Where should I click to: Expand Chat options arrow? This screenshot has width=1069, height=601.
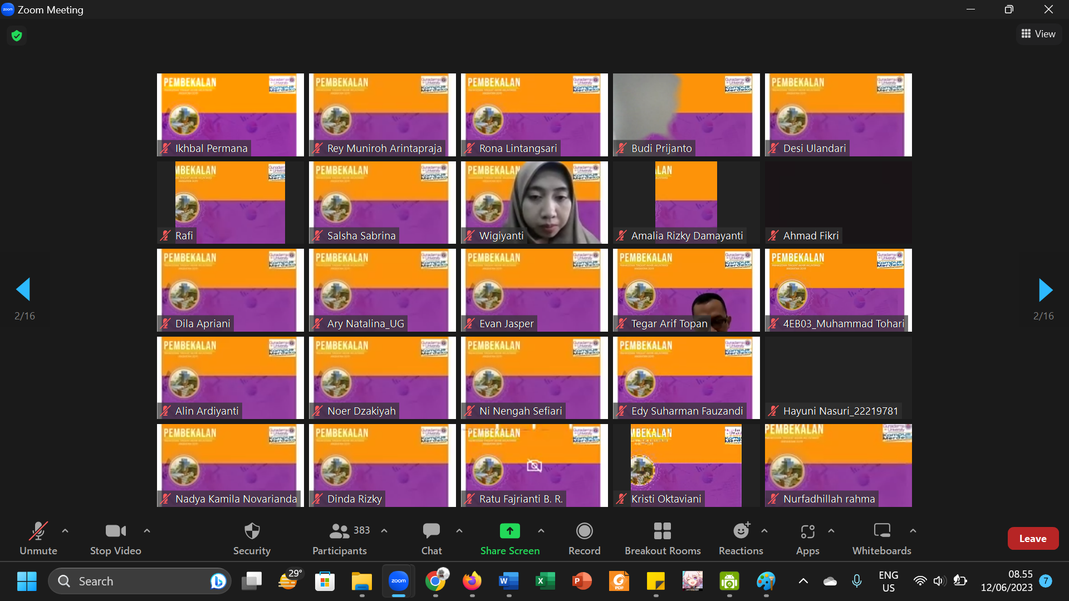459,531
